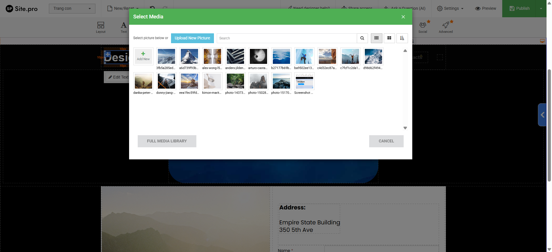Click the sort order icon
552x252 pixels.
[x=402, y=38]
